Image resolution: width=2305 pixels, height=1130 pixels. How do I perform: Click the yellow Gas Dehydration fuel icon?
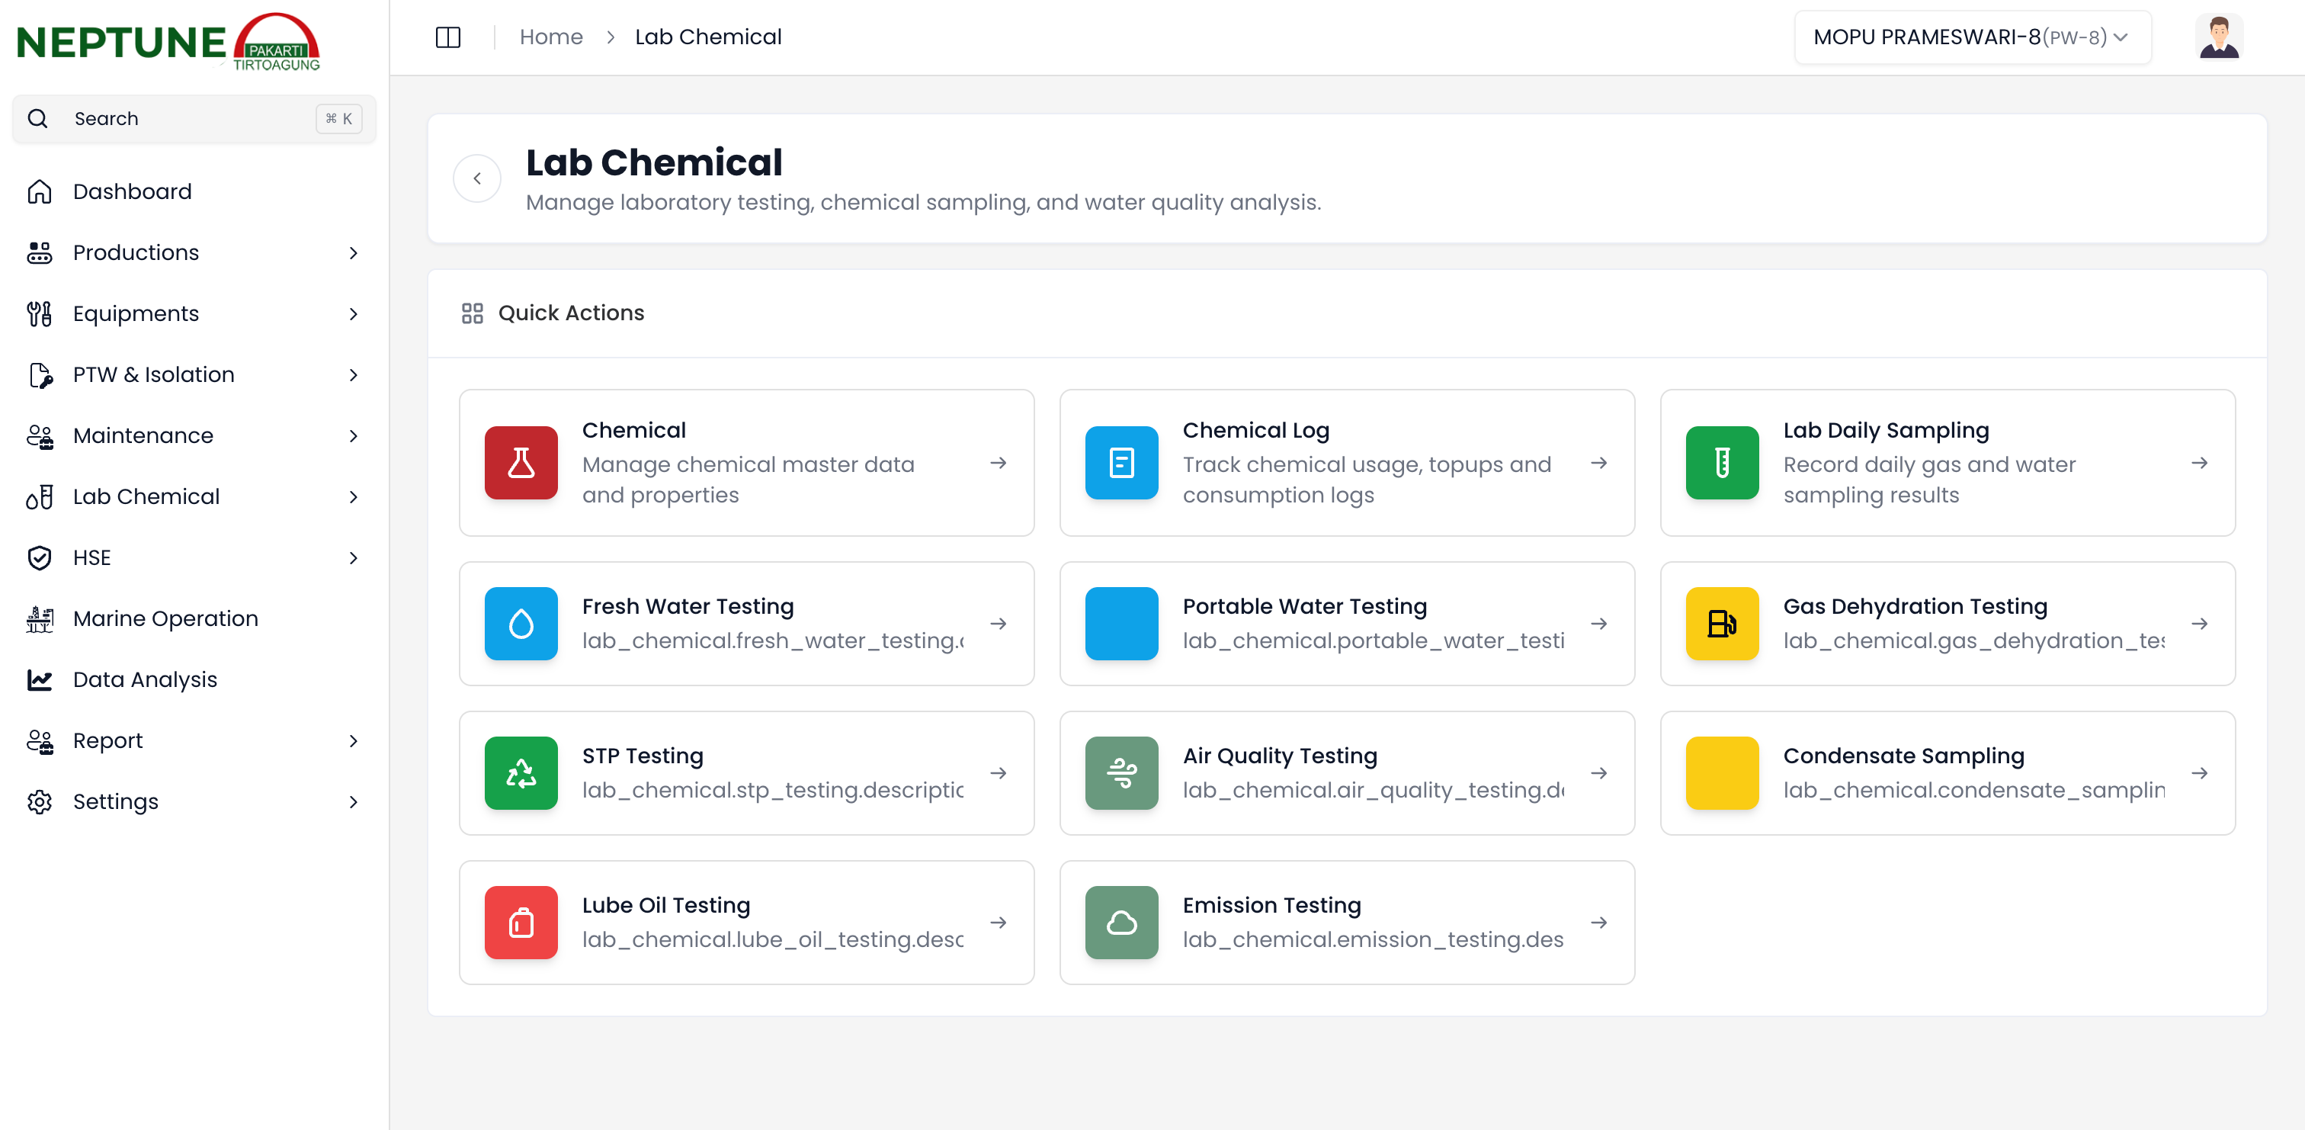point(1722,623)
